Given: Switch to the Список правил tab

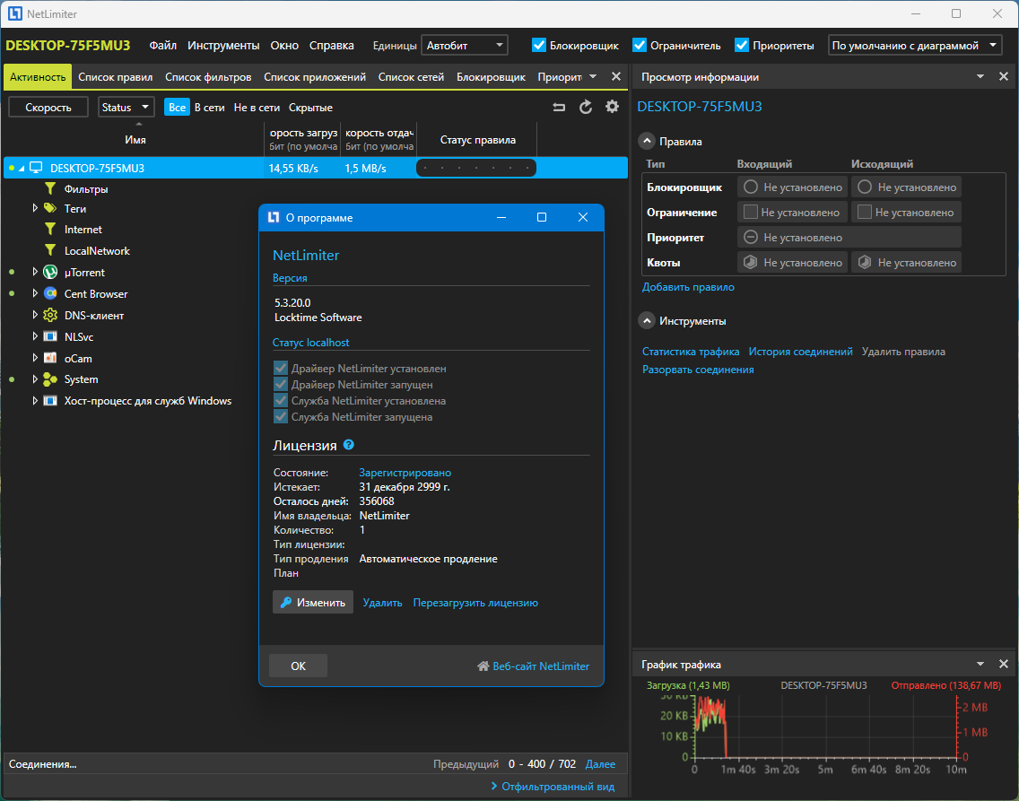Looking at the screenshot, I should 115,76.
